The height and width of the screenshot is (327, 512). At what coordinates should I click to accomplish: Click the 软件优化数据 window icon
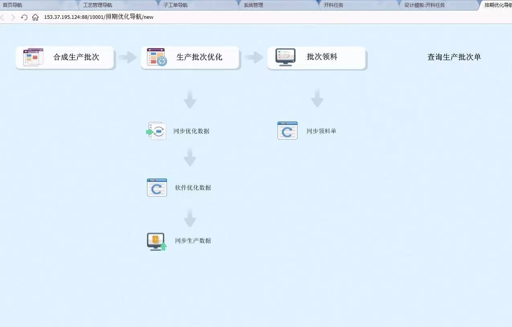[x=157, y=187]
